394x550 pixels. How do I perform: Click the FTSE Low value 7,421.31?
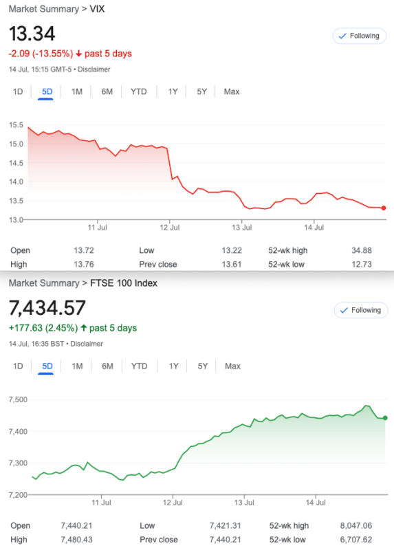click(x=226, y=526)
